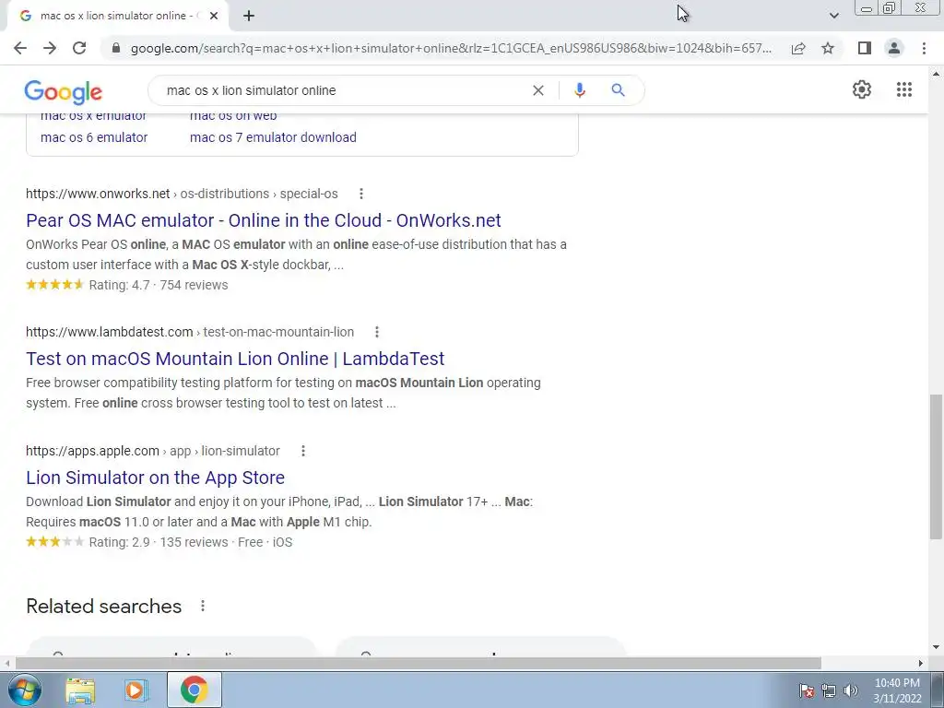Open Pear OS MAC emulator result
Image resolution: width=944 pixels, height=708 pixels.
[x=263, y=220]
